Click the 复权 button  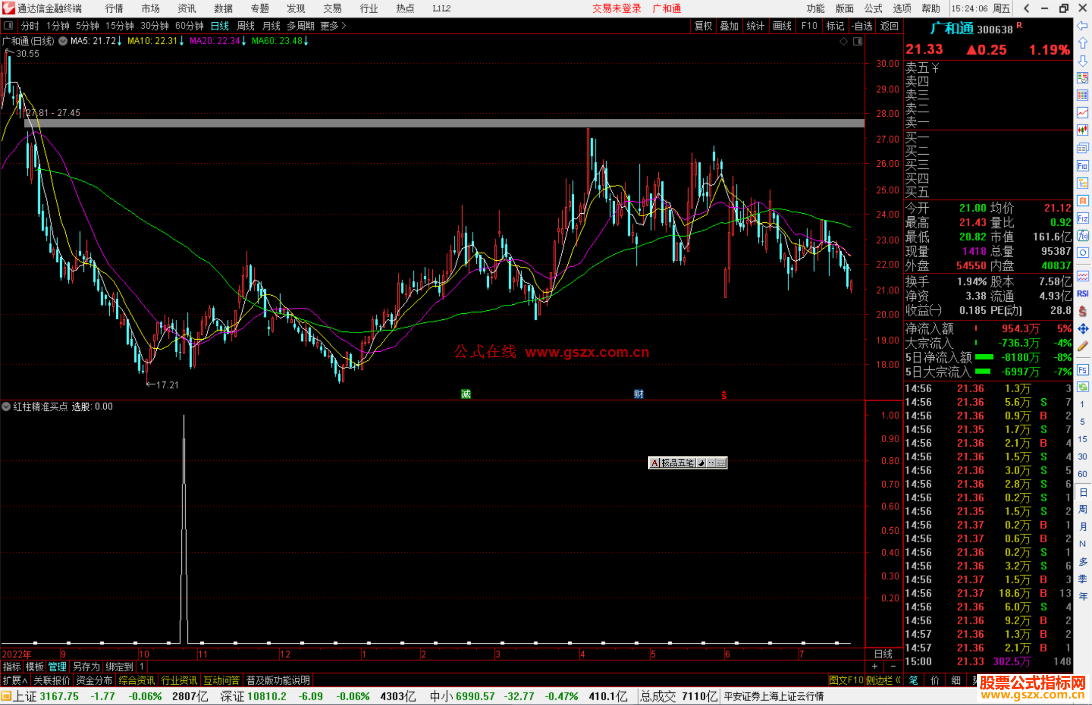[703, 26]
